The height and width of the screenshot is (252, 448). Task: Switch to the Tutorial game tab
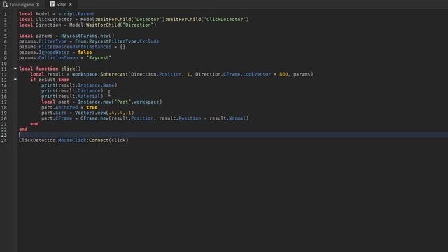(22, 5)
